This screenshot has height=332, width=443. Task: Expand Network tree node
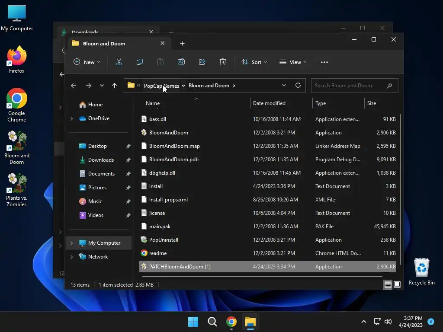[71, 257]
